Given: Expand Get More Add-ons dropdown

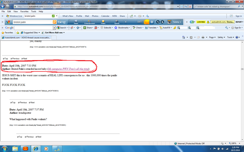Looking at the screenshot, I should [64, 33].
